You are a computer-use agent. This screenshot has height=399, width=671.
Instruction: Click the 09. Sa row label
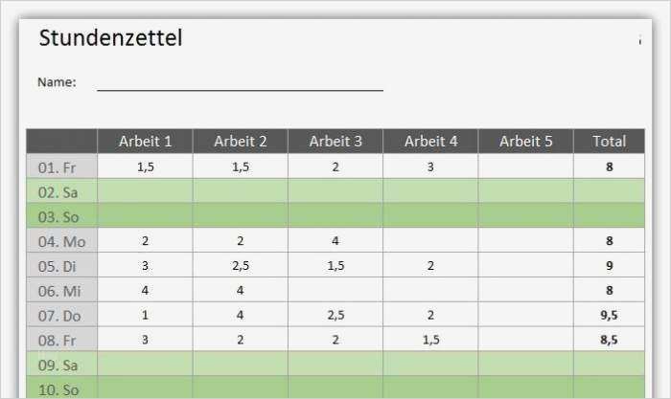tap(61, 365)
